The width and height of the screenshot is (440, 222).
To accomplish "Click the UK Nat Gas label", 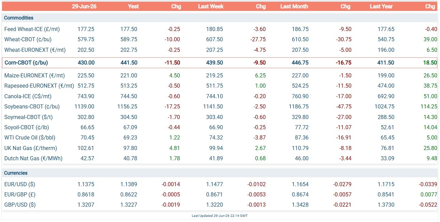I will click(30, 148).
